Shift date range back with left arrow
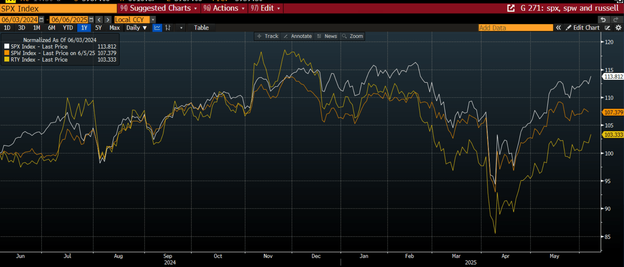The width and height of the screenshot is (624, 267). [99, 19]
